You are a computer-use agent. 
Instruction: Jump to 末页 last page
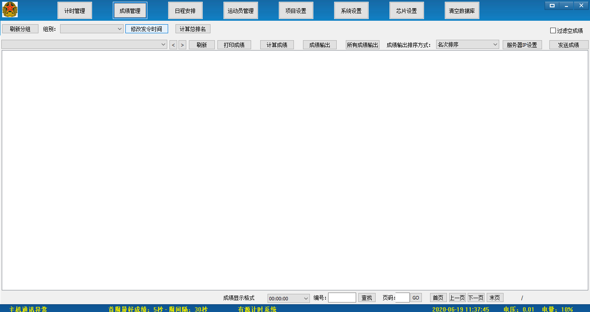(495, 298)
